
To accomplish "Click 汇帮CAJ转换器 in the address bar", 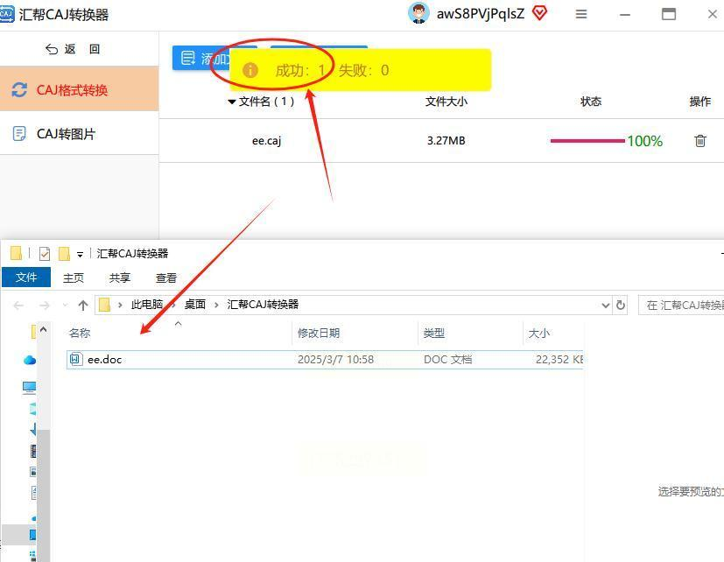I will click(x=263, y=305).
